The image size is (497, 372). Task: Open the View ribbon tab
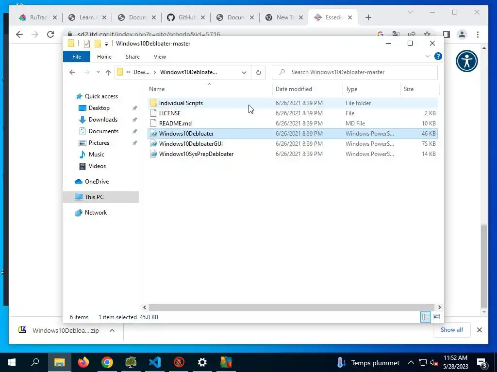160,57
